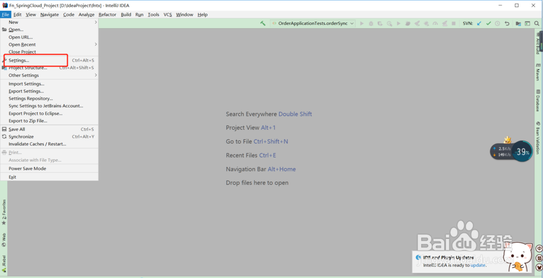This screenshot has width=543, height=278.
Task: Expand the New submenu
Action: click(49, 22)
